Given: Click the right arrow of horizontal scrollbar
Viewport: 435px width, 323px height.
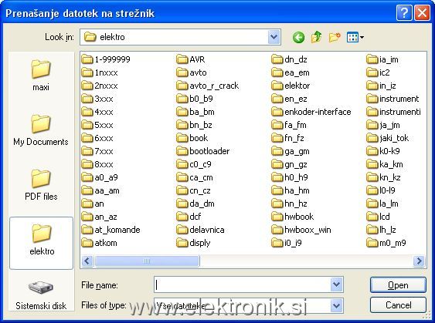Looking at the screenshot, I should (419, 261).
